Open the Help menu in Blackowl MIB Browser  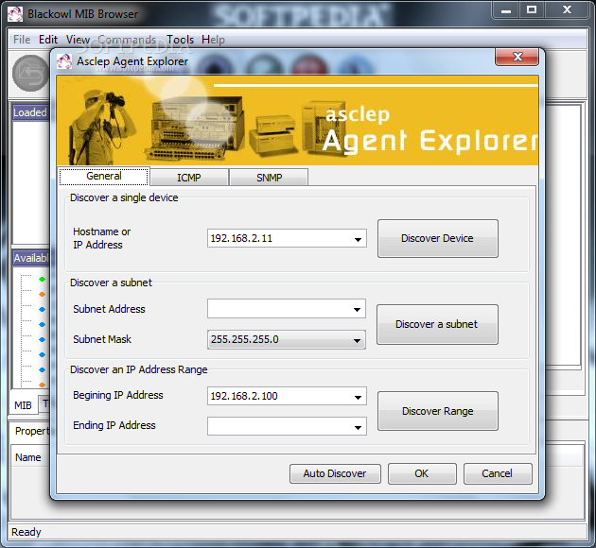213,40
